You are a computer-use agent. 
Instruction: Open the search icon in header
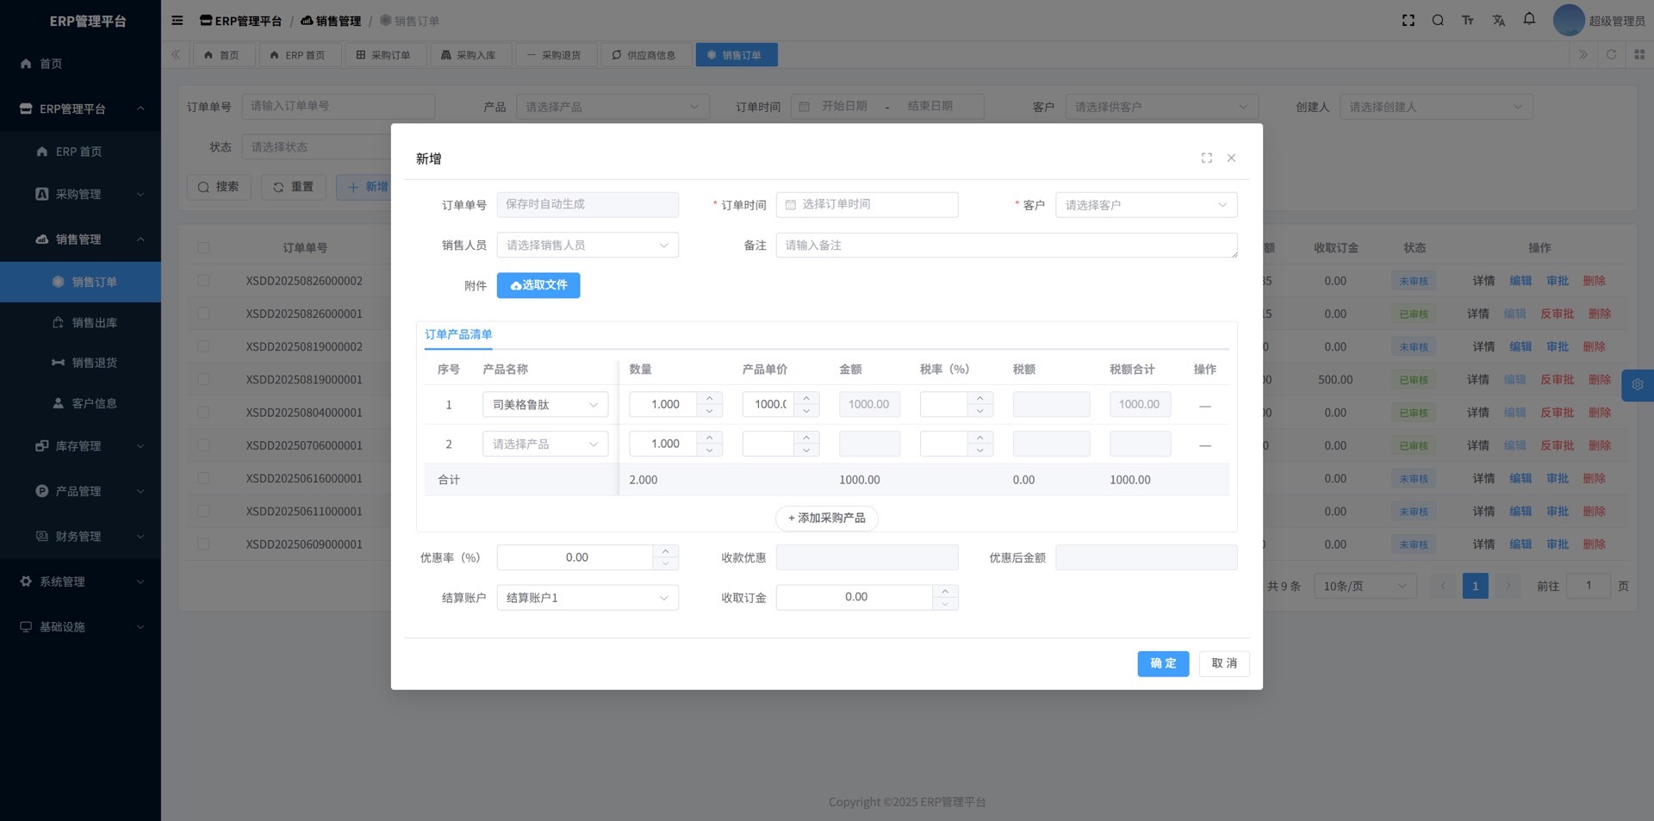(1438, 21)
